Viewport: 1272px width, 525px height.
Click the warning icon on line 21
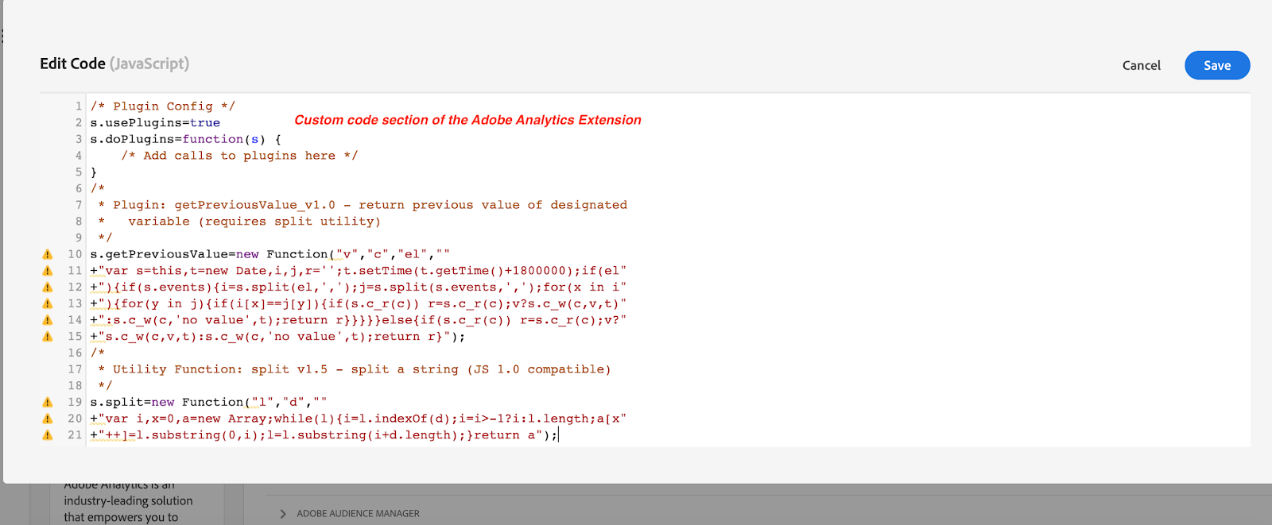48,435
